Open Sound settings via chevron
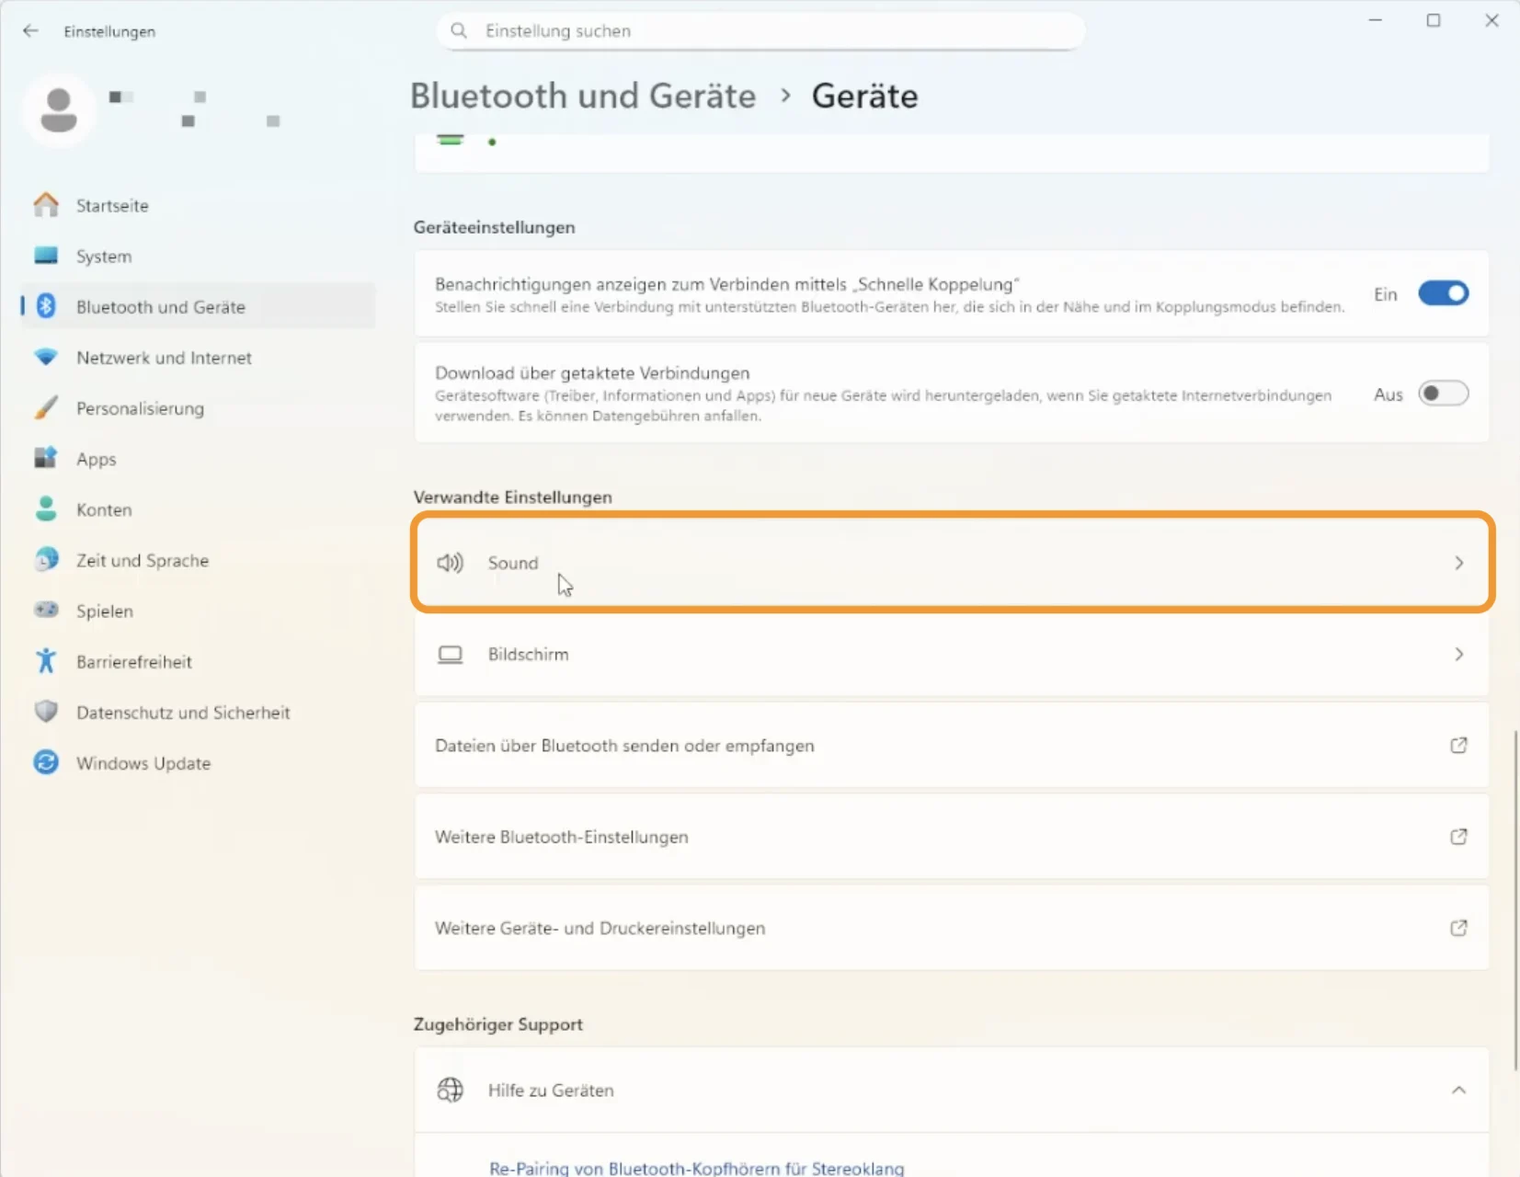1520x1177 pixels. click(1458, 563)
